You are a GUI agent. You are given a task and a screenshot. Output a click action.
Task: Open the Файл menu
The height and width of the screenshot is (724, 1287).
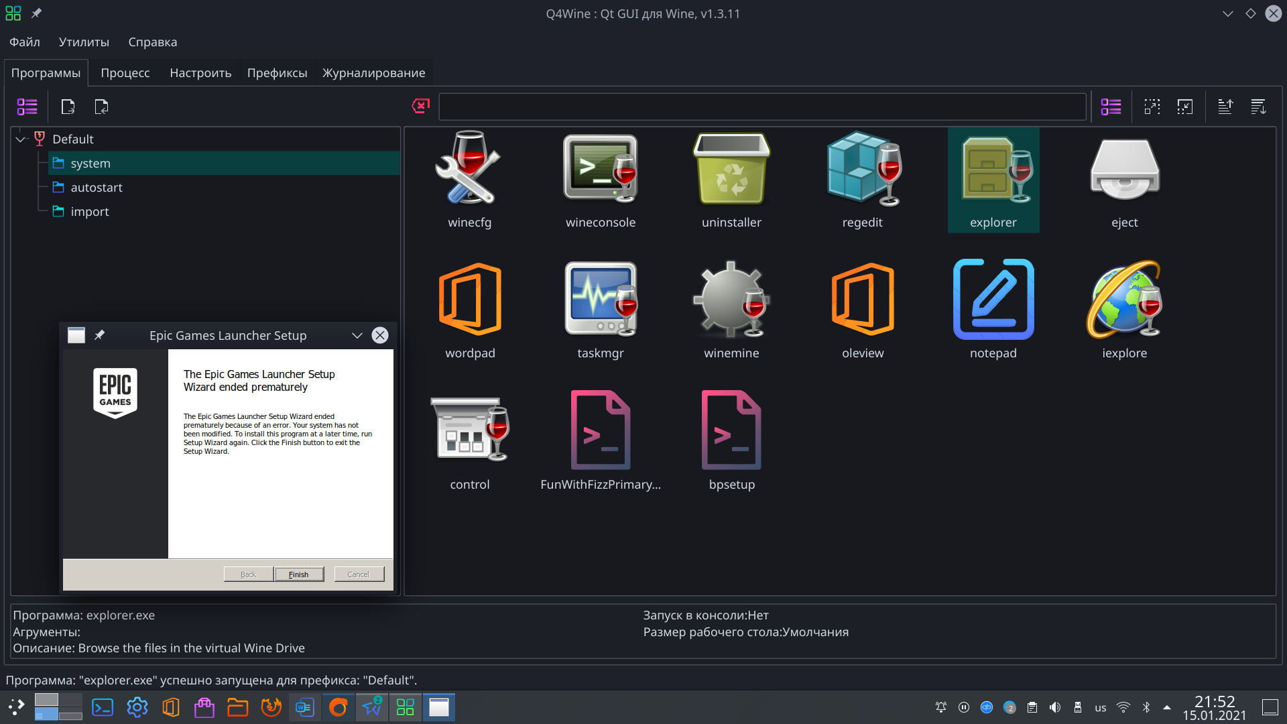pos(25,42)
